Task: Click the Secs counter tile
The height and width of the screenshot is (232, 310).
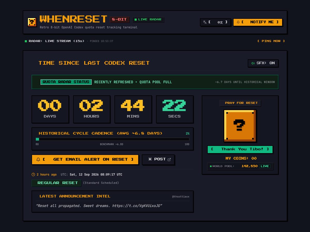Action: point(175,109)
